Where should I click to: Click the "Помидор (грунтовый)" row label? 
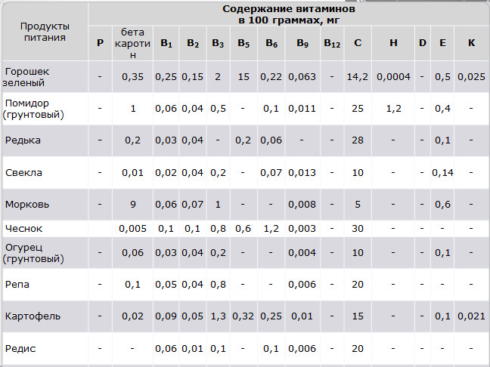coord(33,109)
